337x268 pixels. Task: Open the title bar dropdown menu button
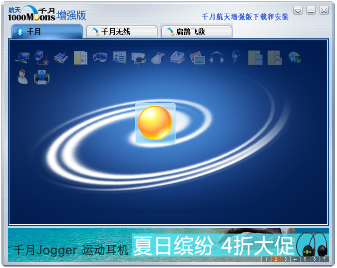298,10
